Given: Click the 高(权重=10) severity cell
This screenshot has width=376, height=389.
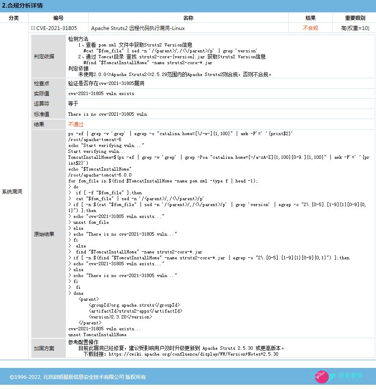Looking at the screenshot, I should coord(355,28).
